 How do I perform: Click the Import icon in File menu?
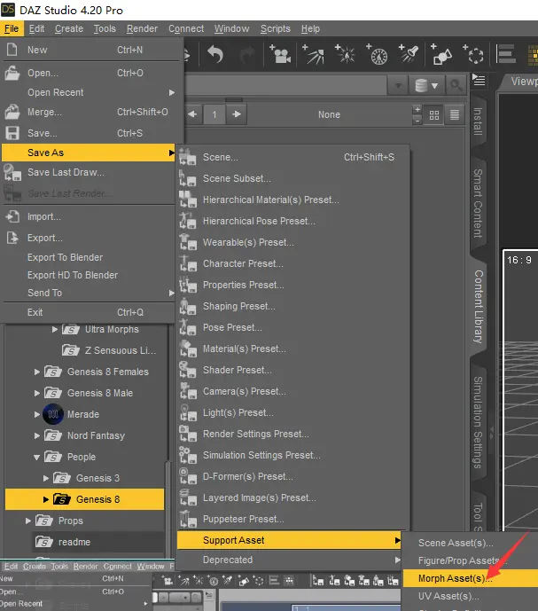(13, 216)
